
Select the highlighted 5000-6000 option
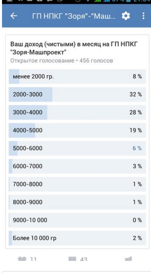pyautogui.click(x=77, y=148)
